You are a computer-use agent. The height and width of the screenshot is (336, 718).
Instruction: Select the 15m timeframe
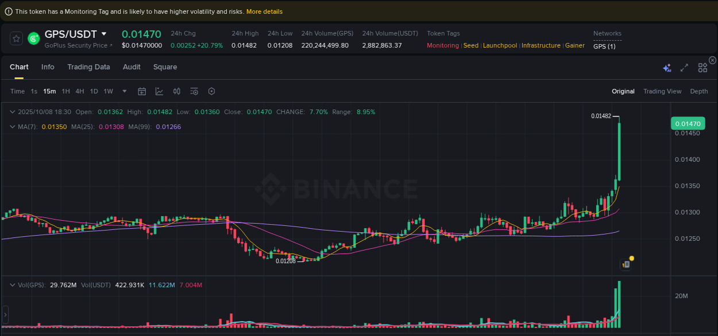pos(49,91)
